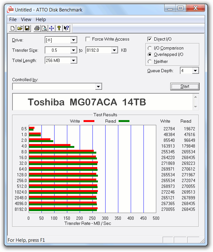
Task: Expand Transfer Size minimum 0.5 dropdown
Action: tap(73, 50)
